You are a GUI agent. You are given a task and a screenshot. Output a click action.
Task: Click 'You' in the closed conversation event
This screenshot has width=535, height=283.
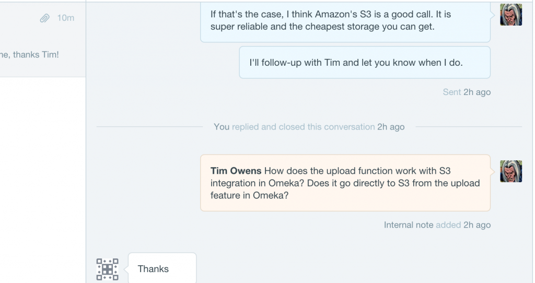coord(222,127)
